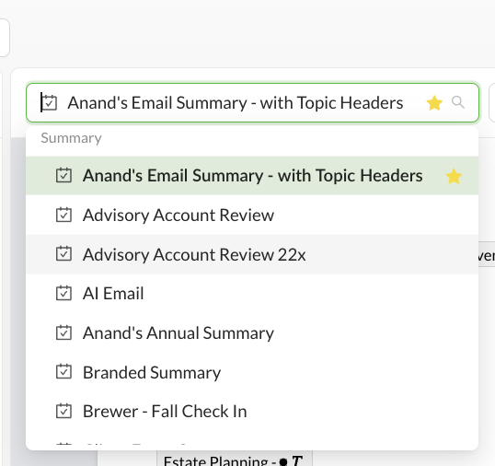
Task: Click the calendar-check icon in the search field
Action: click(x=50, y=102)
